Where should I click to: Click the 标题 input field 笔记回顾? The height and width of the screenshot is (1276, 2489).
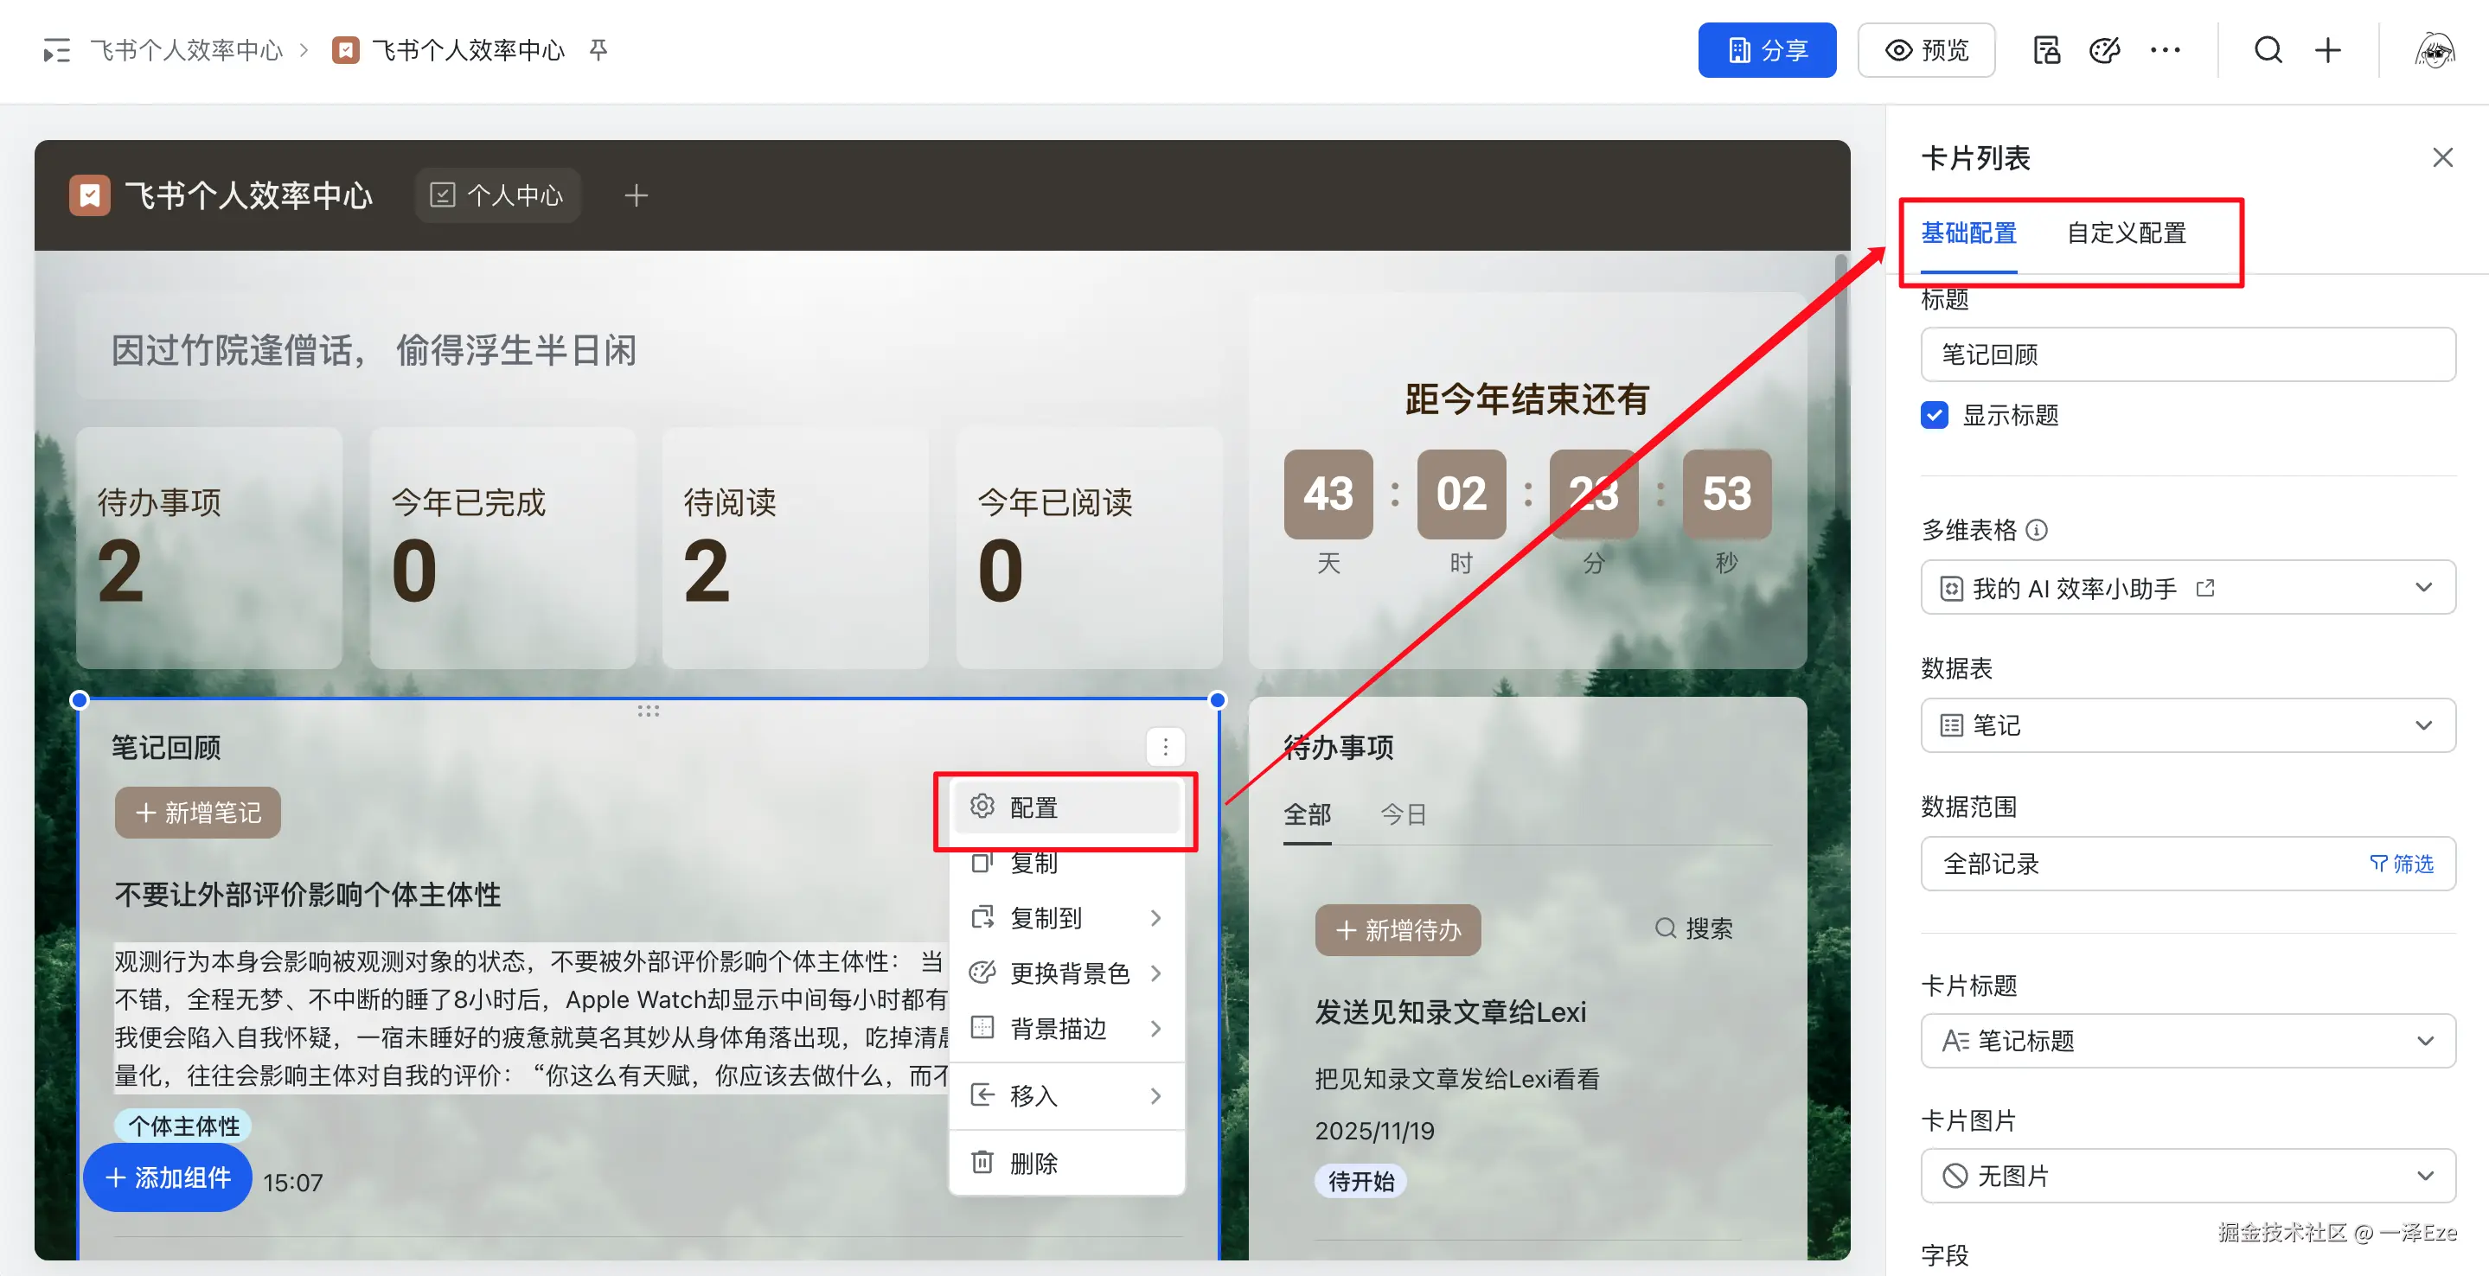pos(2187,354)
